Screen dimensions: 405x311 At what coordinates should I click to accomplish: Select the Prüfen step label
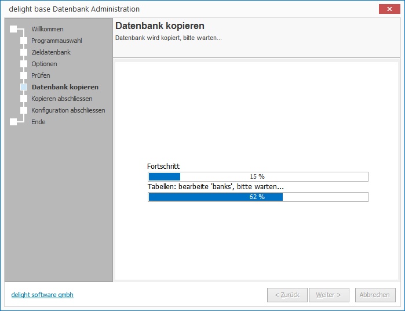pyautogui.click(x=41, y=75)
